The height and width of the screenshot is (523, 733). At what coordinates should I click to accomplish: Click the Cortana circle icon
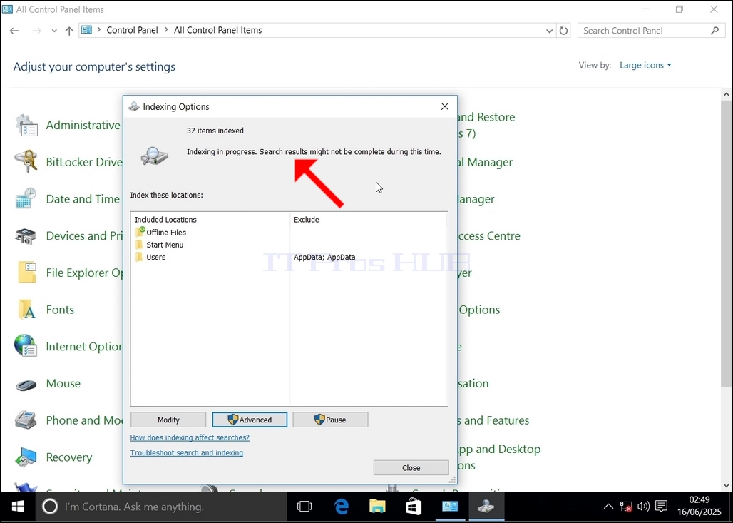tap(50, 507)
